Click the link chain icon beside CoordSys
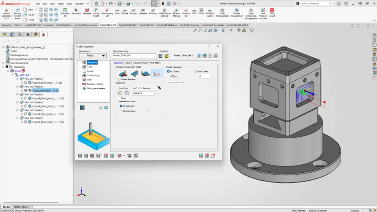 click(x=159, y=88)
